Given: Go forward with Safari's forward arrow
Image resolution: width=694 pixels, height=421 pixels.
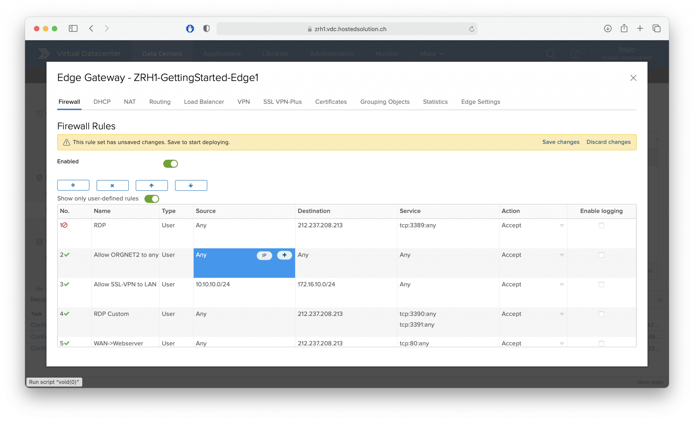Looking at the screenshot, I should pos(107,28).
